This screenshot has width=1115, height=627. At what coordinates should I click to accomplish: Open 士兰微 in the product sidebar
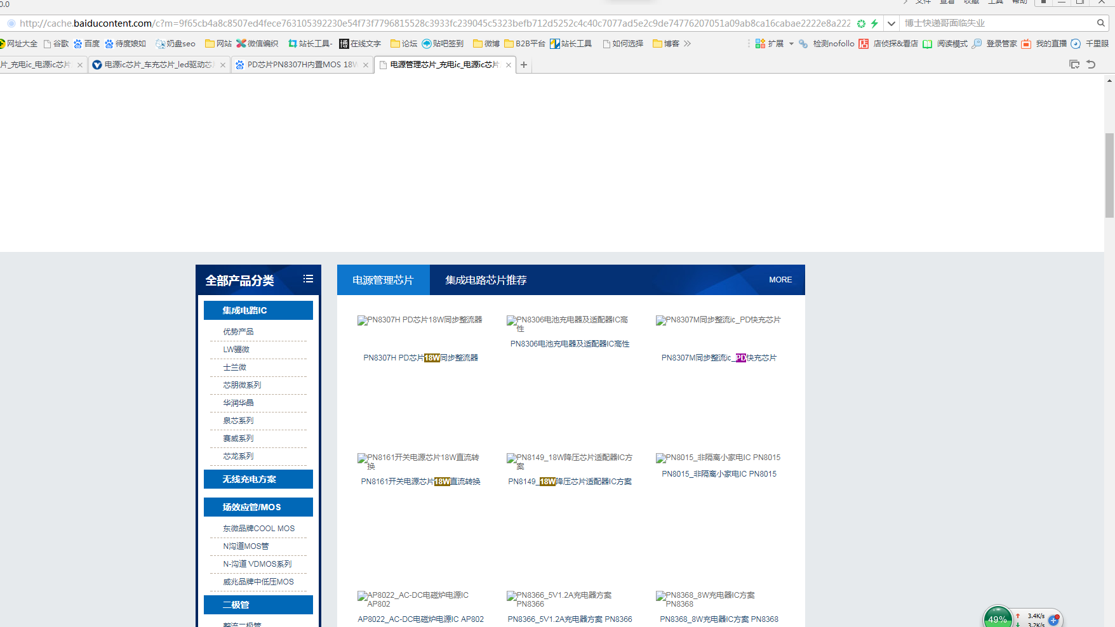(234, 367)
